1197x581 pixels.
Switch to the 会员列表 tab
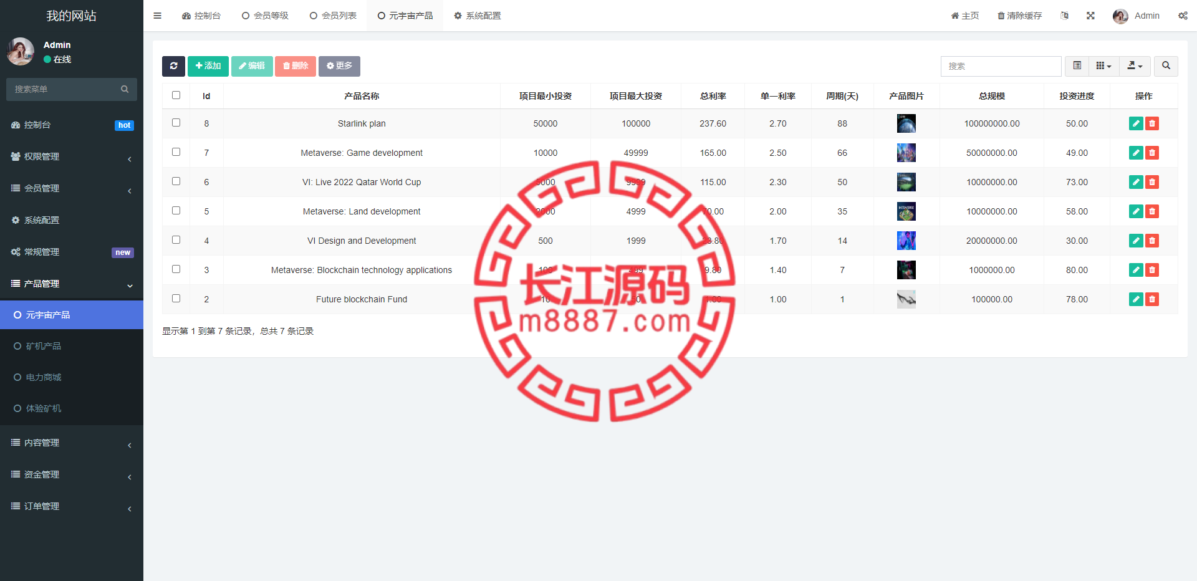point(333,16)
